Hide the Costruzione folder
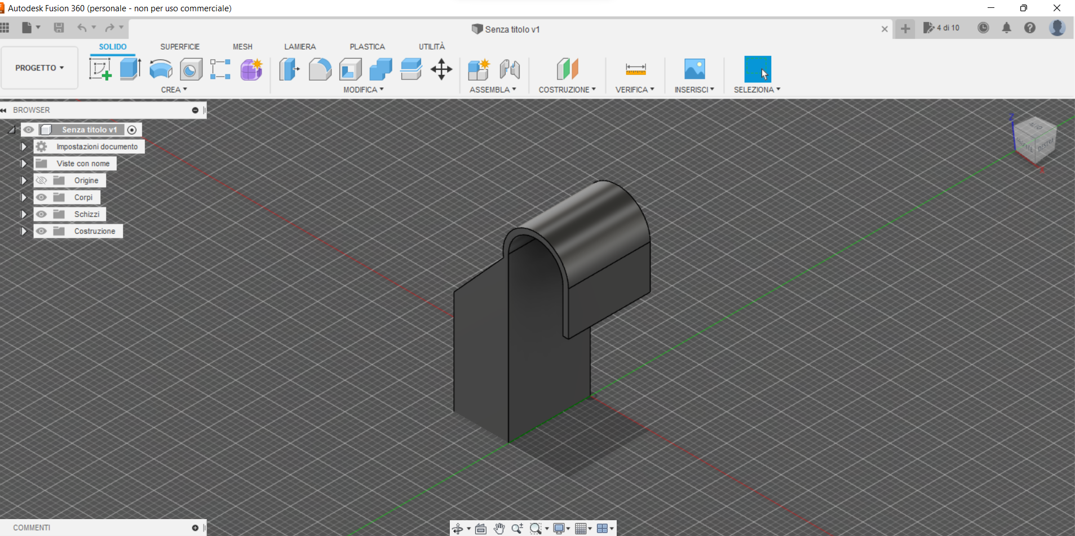Viewport: 1075px width, 536px height. (x=41, y=231)
